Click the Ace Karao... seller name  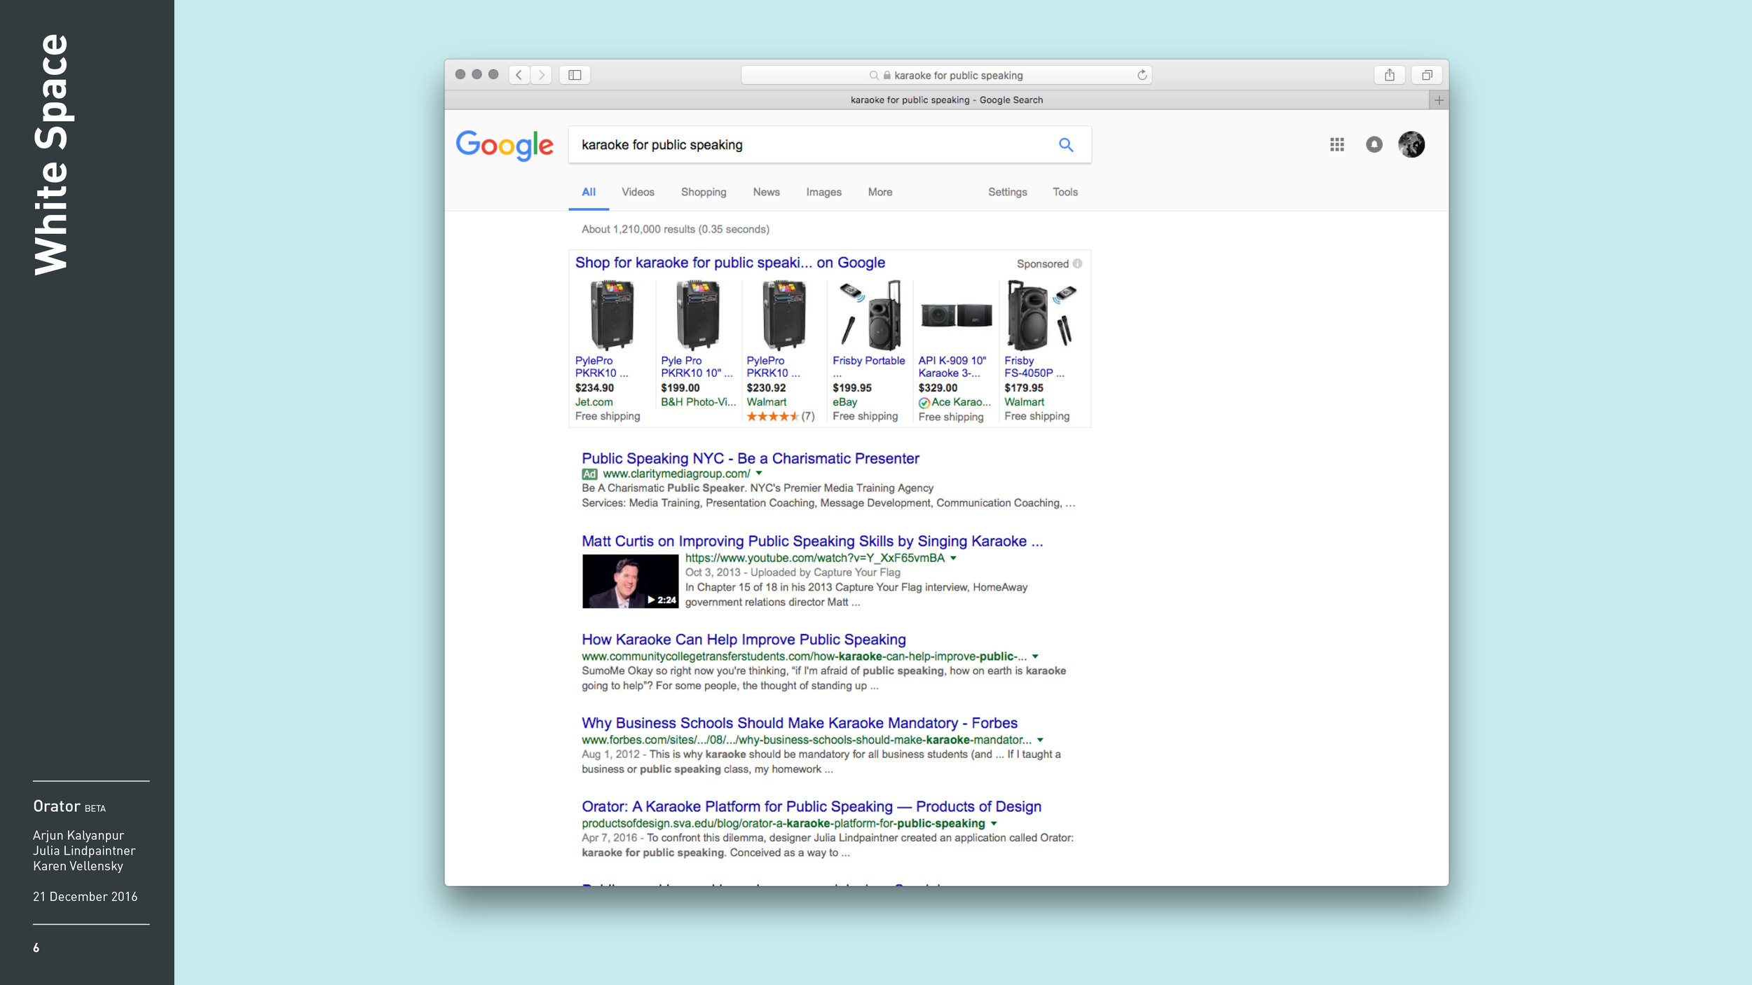coord(961,402)
